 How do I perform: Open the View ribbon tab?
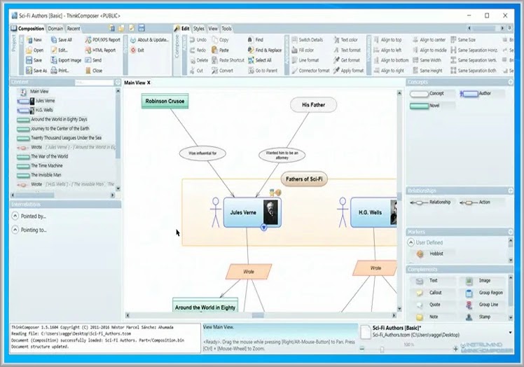pyautogui.click(x=213, y=29)
